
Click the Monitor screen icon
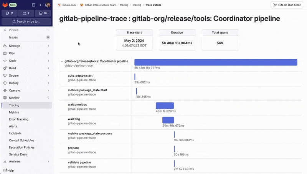pos(5,98)
